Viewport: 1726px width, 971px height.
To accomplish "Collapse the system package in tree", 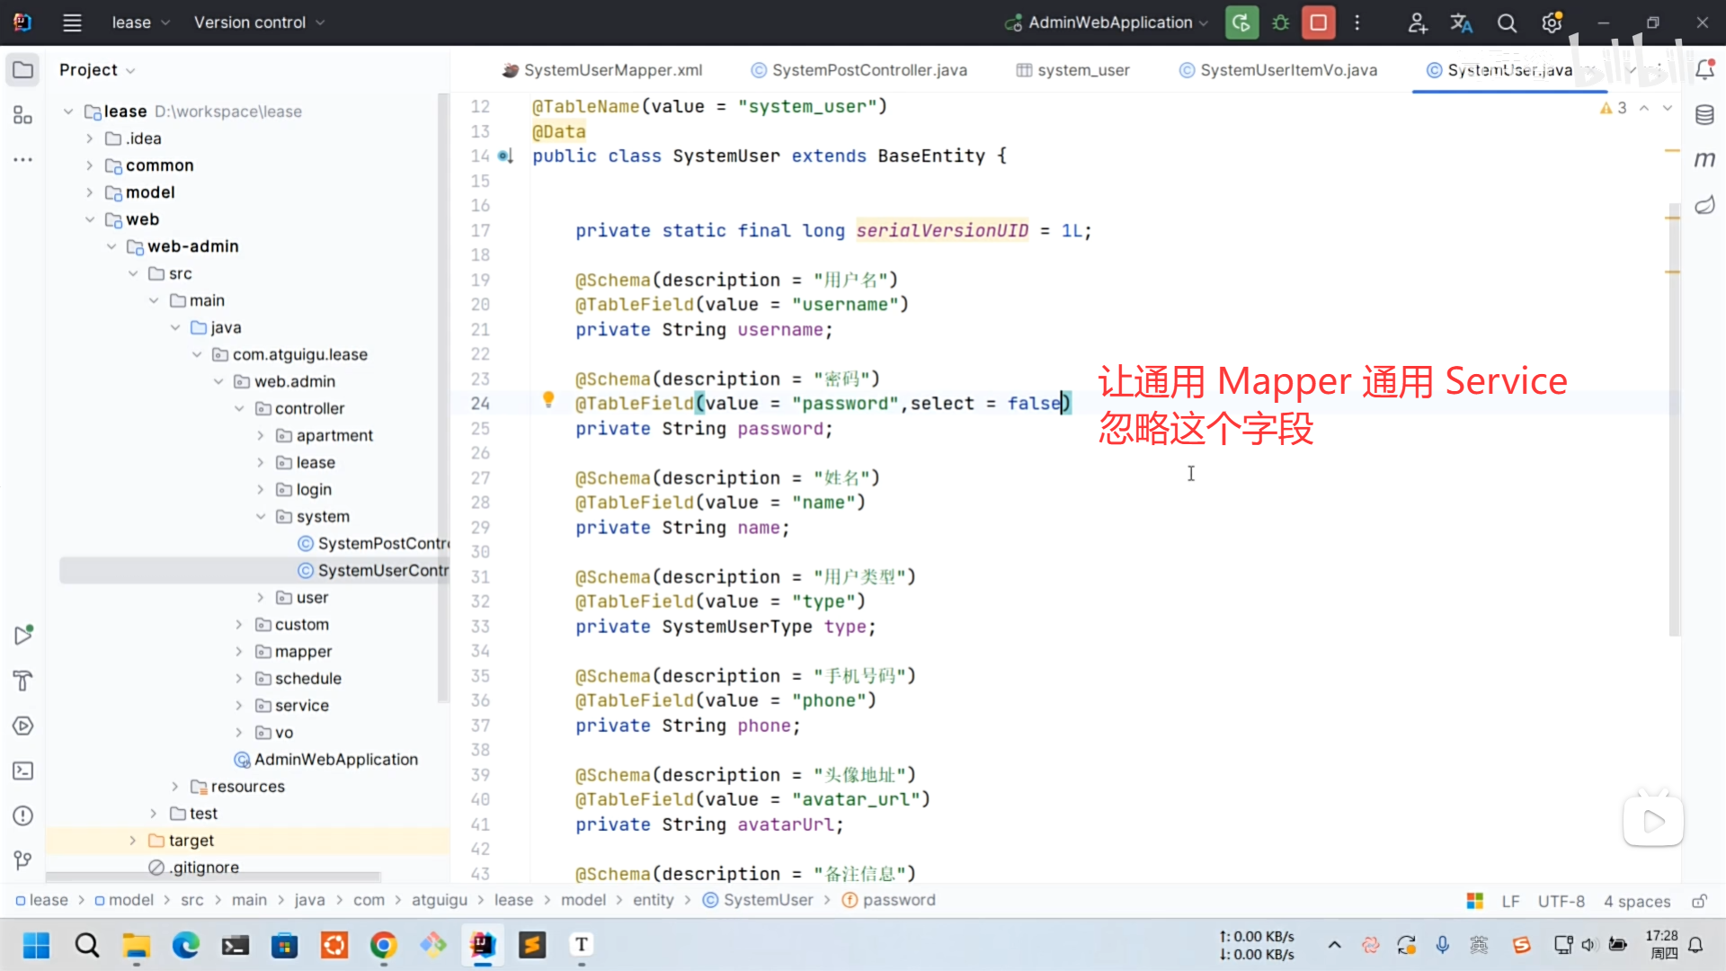I will (261, 517).
